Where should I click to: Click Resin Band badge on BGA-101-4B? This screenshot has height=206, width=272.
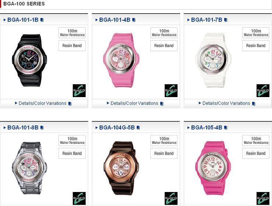point(164,46)
